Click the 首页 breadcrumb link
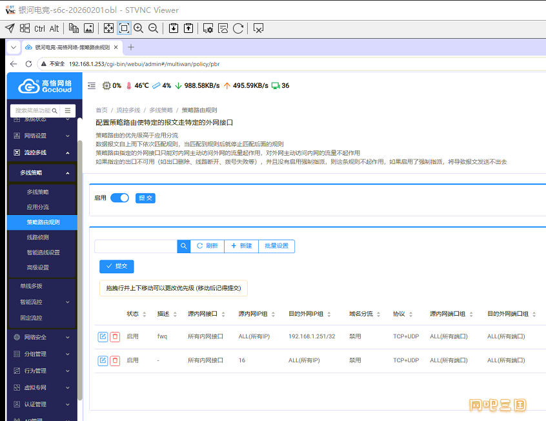 [x=102, y=110]
